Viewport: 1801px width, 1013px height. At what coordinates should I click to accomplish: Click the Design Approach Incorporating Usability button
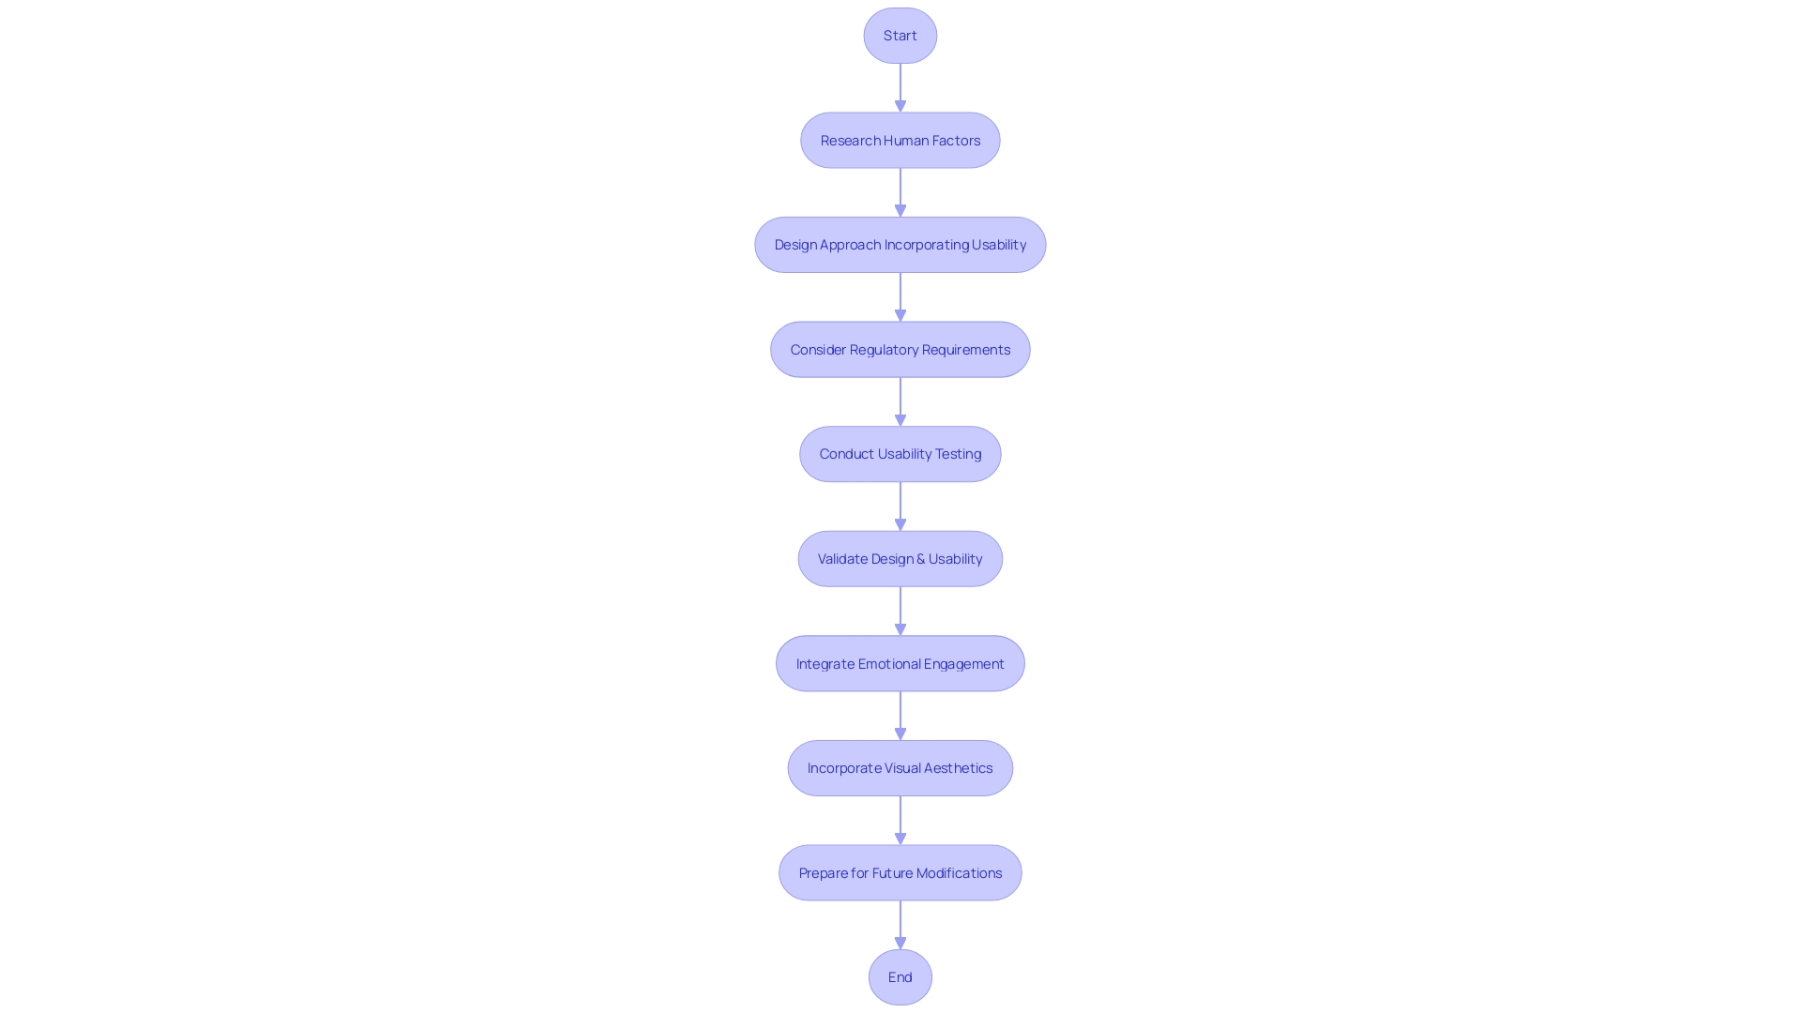coord(900,244)
